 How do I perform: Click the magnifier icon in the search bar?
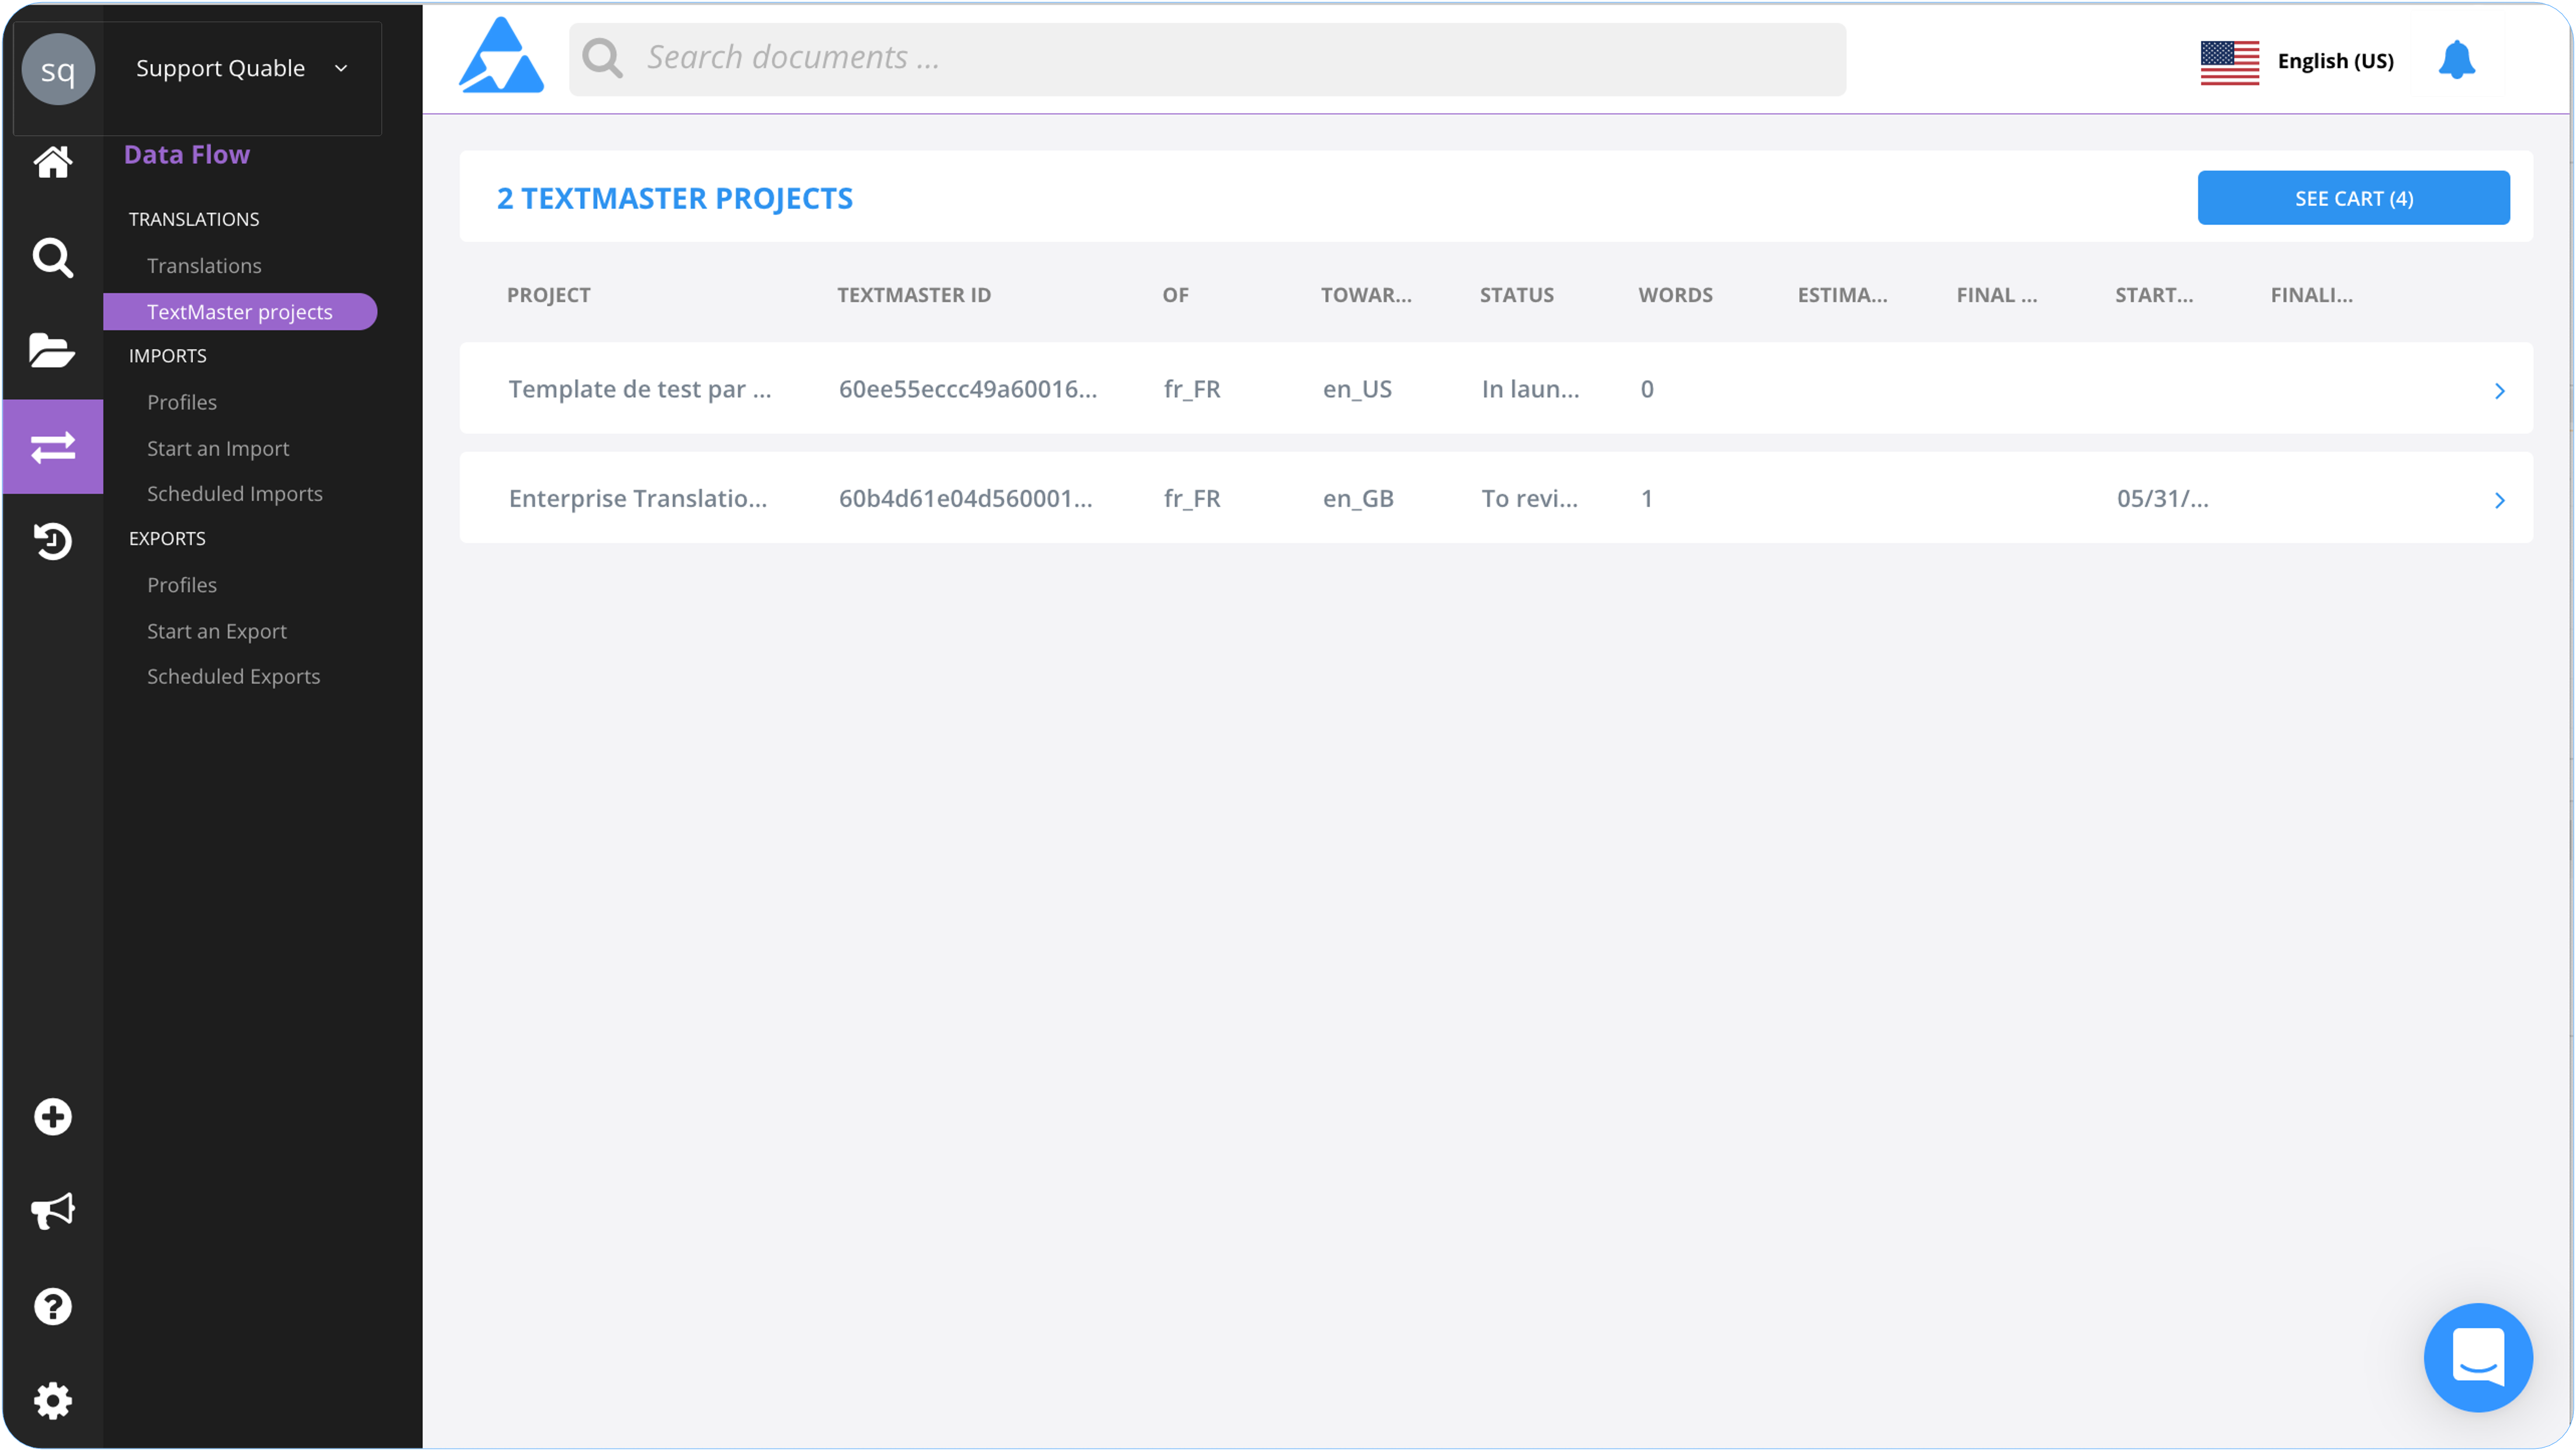[x=603, y=58]
